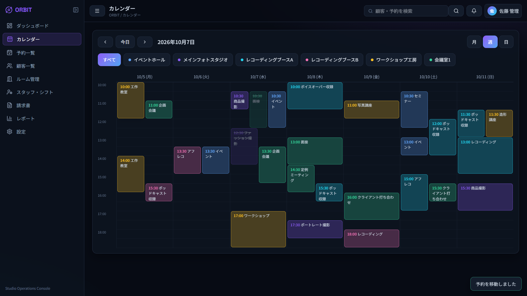Open 15:30 商品撮影 event on Sunday
The height and width of the screenshot is (296, 527).
(485, 197)
